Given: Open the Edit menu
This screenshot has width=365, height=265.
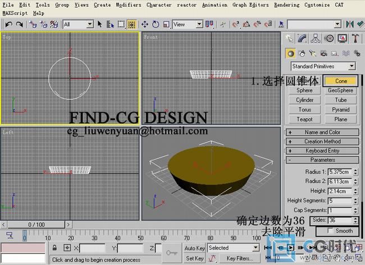Looking at the screenshot, I should (25, 5).
